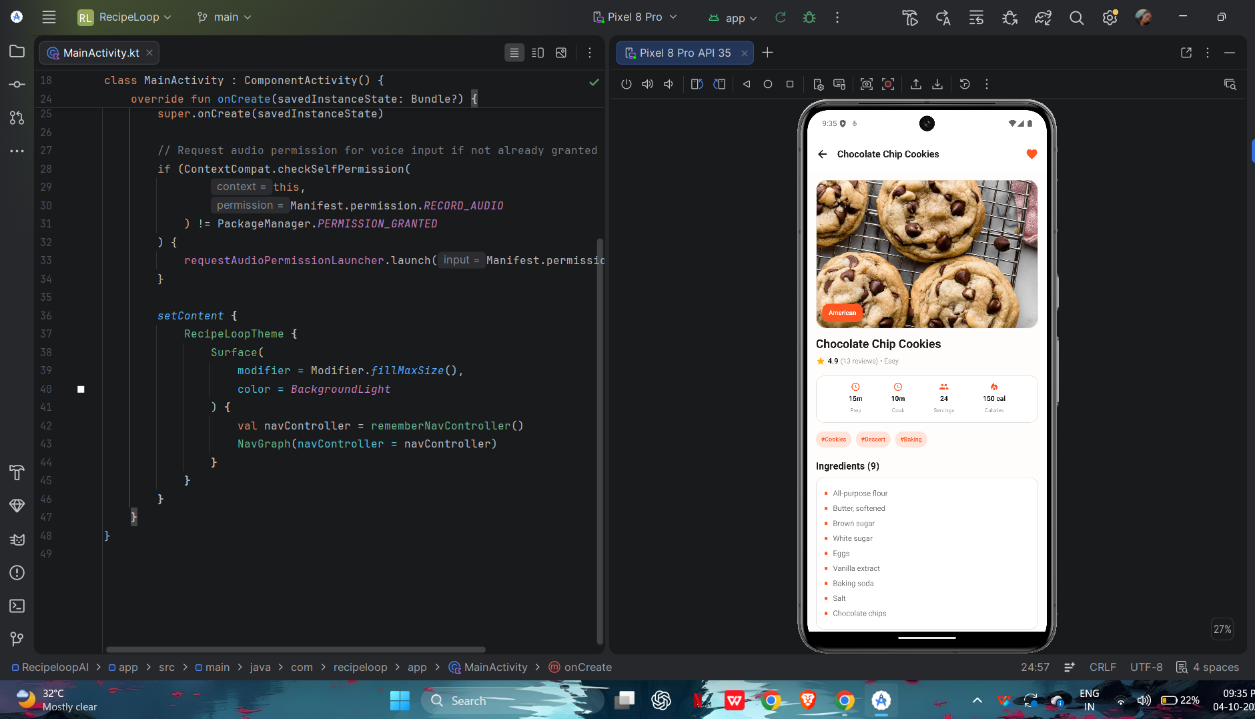Open the Project folder tool window

tap(17, 51)
